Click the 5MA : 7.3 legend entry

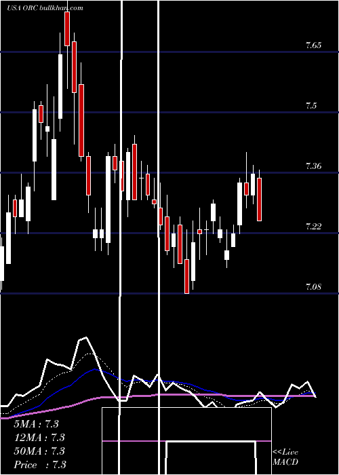[x=36, y=424]
